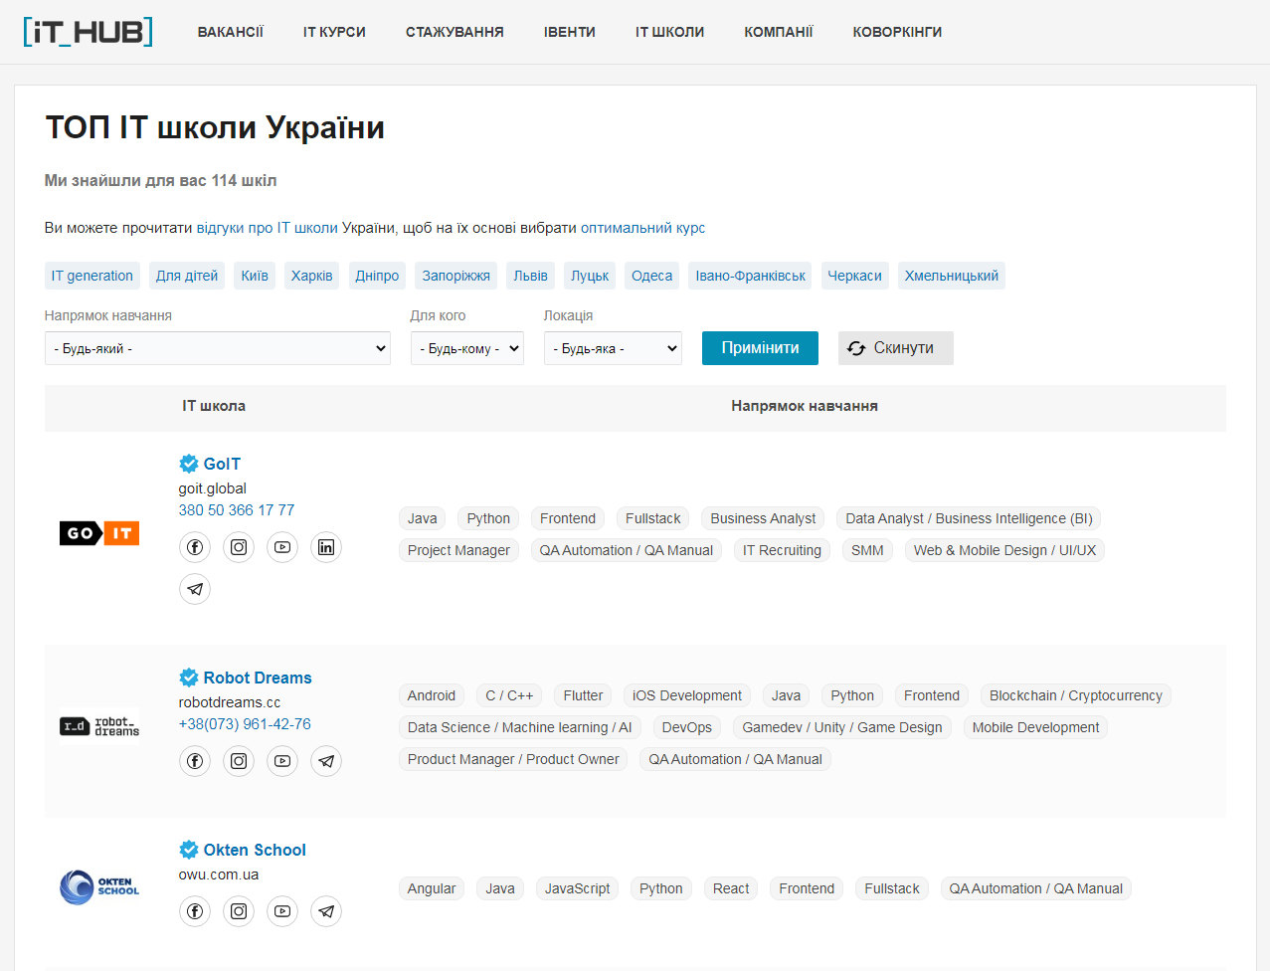Open the 'Для кого' dropdown

(466, 348)
